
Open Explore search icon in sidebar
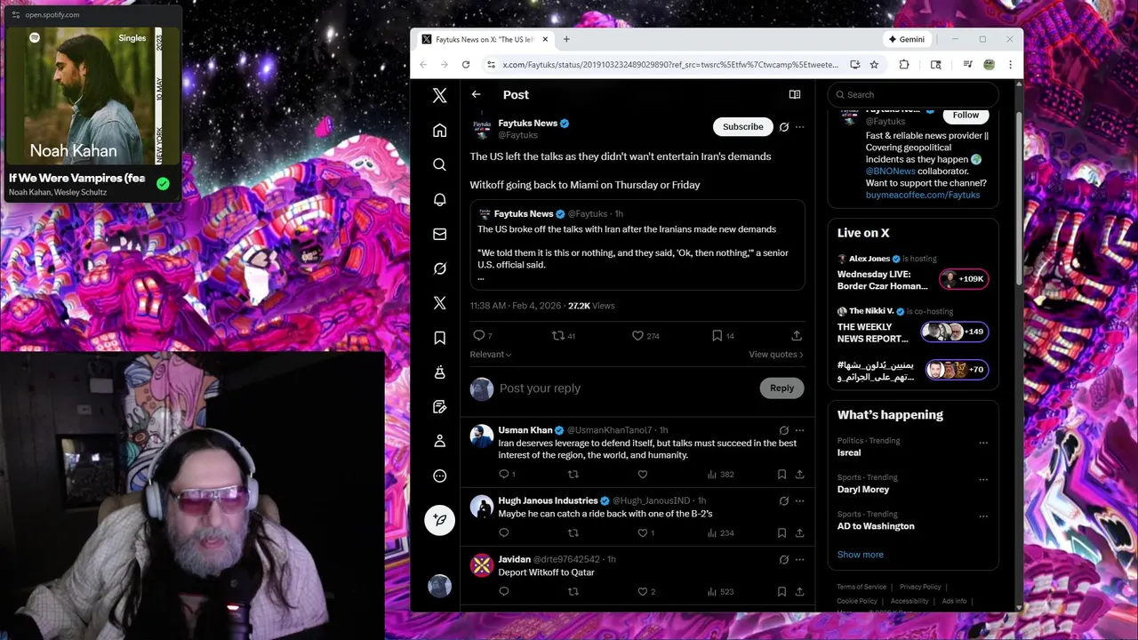(439, 164)
